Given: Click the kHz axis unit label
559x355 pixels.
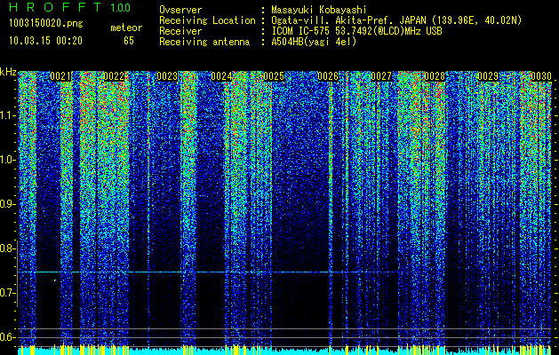Looking at the screenshot, I should point(8,72).
